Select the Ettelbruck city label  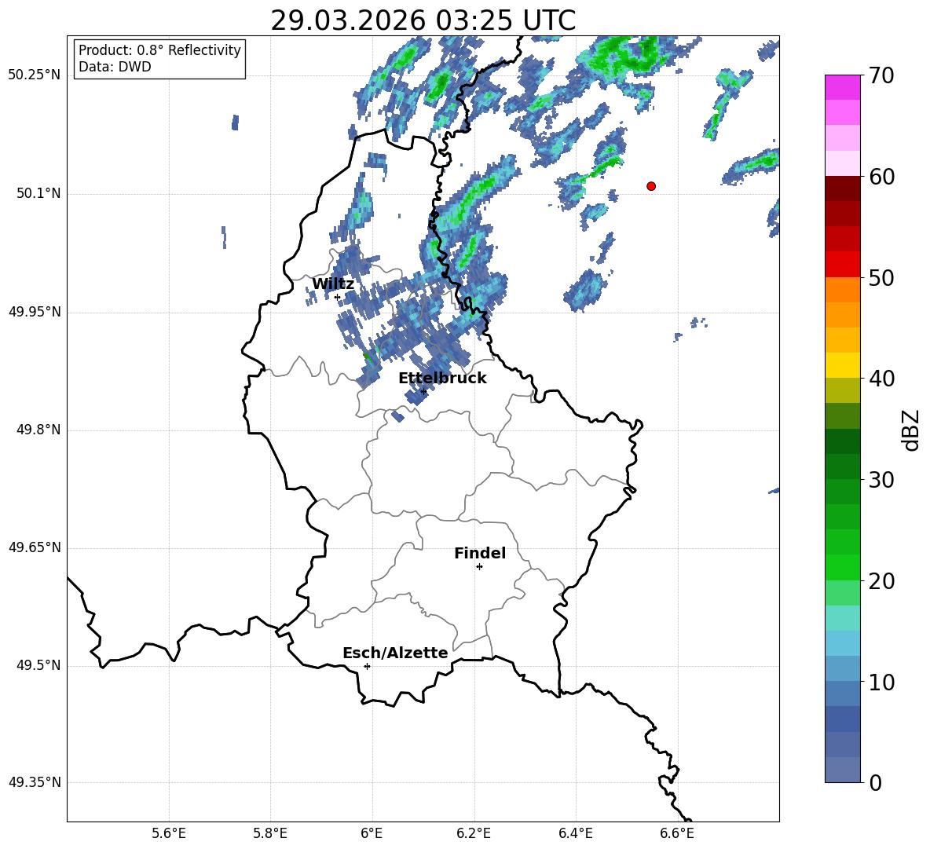[442, 379]
